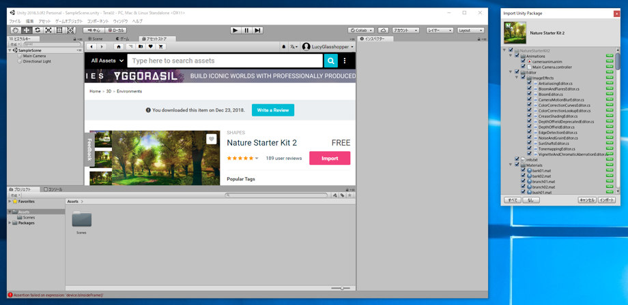Click search by type icon in Project panel
This screenshot has width=628, height=305.
coord(335,195)
